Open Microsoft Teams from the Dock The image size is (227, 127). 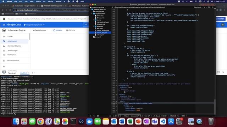(155, 121)
